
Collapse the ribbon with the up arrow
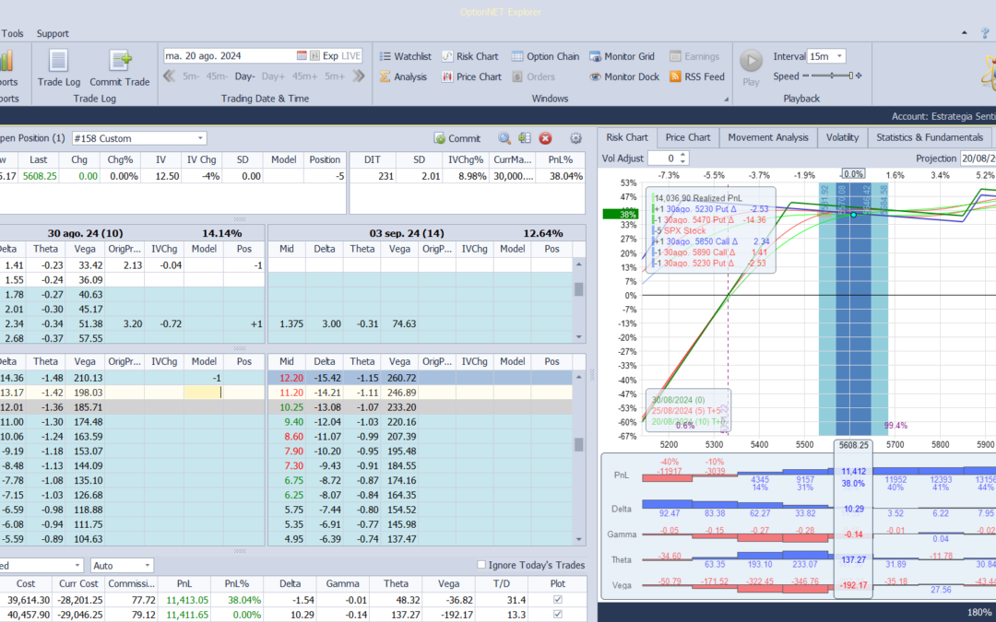coord(965,33)
